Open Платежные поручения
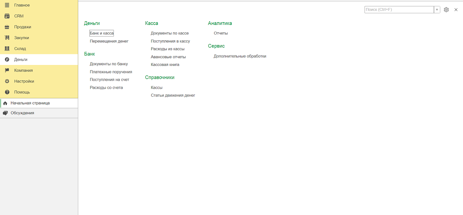 (x=111, y=72)
